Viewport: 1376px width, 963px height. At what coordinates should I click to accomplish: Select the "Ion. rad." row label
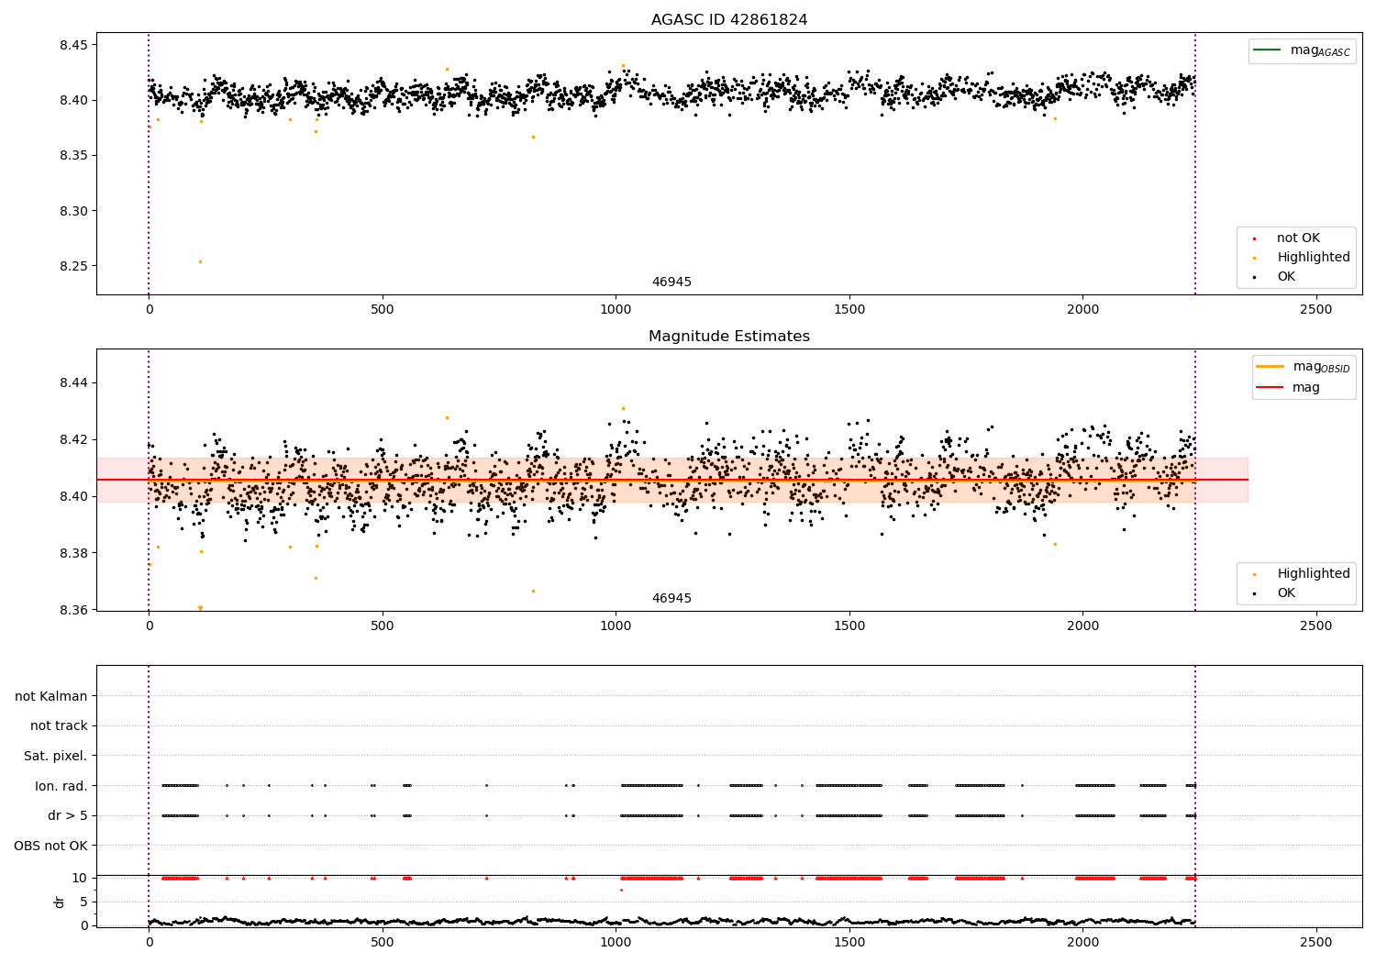(x=61, y=786)
